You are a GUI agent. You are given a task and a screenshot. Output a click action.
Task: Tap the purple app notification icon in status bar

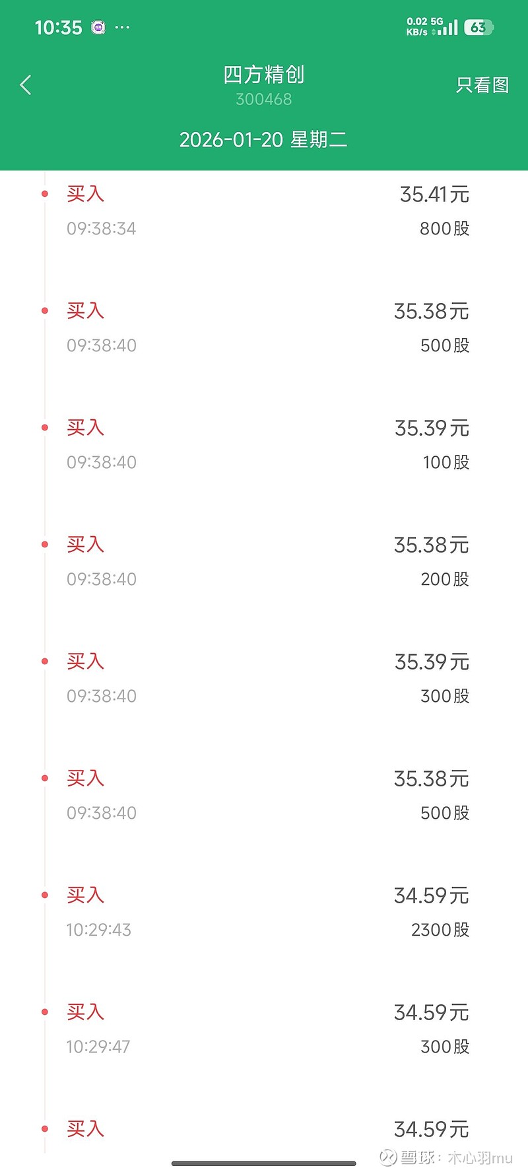98,28
